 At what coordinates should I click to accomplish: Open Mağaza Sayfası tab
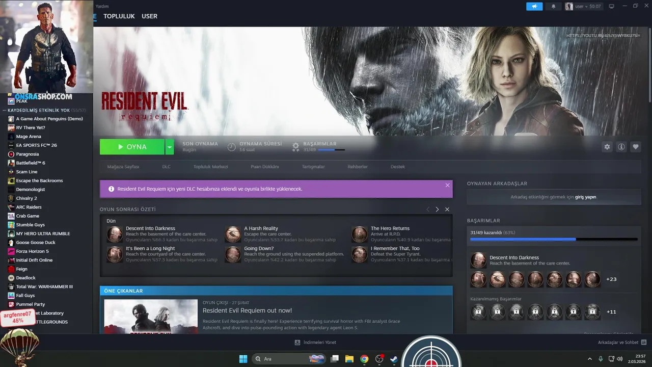coord(123,167)
